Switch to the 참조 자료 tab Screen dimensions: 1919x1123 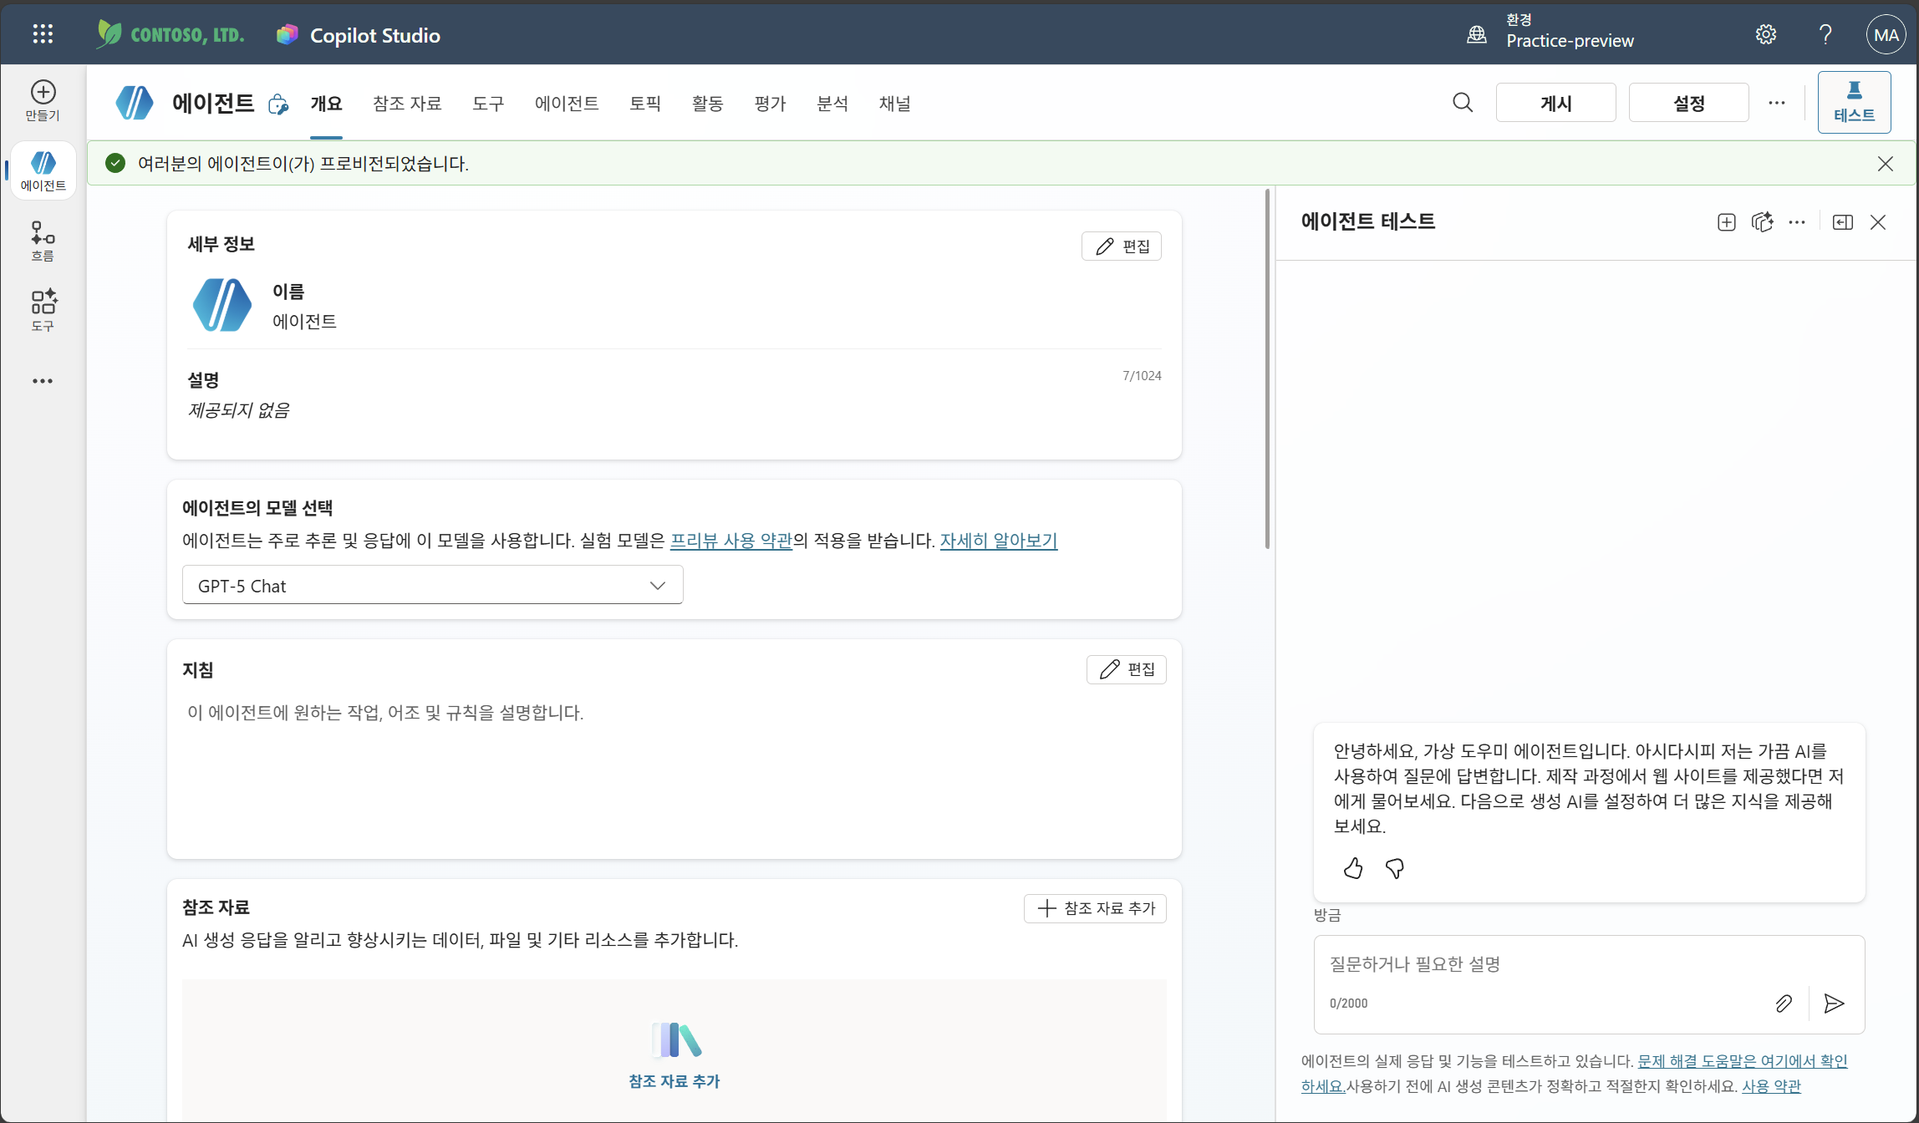coord(407,103)
